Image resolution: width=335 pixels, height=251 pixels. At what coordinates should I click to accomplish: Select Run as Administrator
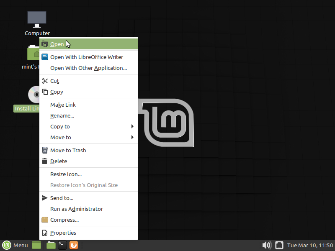click(89, 209)
